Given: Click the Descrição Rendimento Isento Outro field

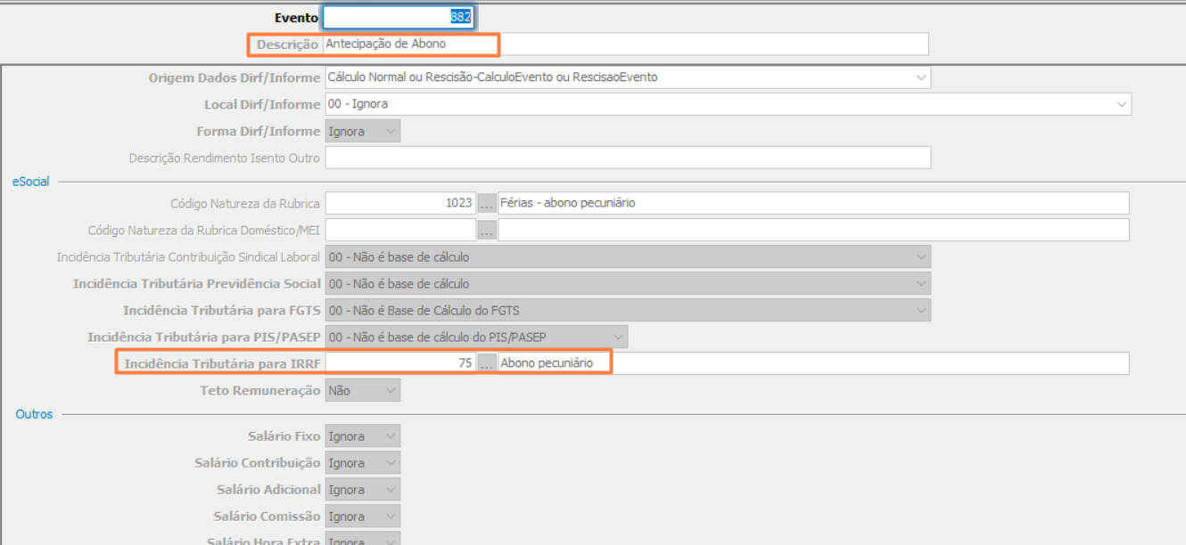Looking at the screenshot, I should click(628, 158).
